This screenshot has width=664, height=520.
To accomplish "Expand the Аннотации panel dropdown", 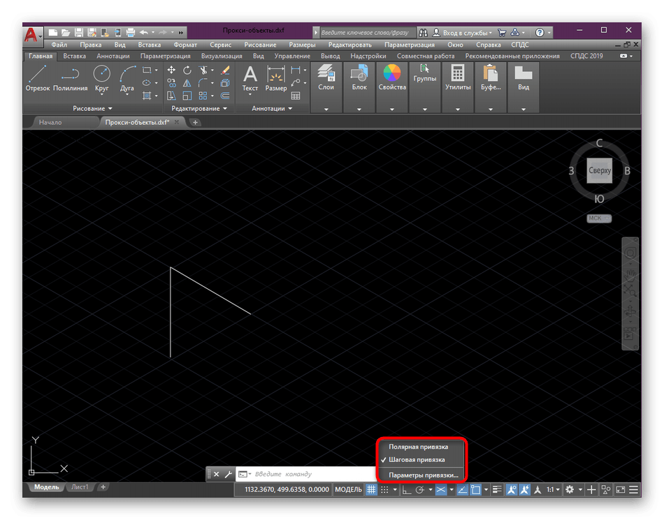I will (x=272, y=109).
